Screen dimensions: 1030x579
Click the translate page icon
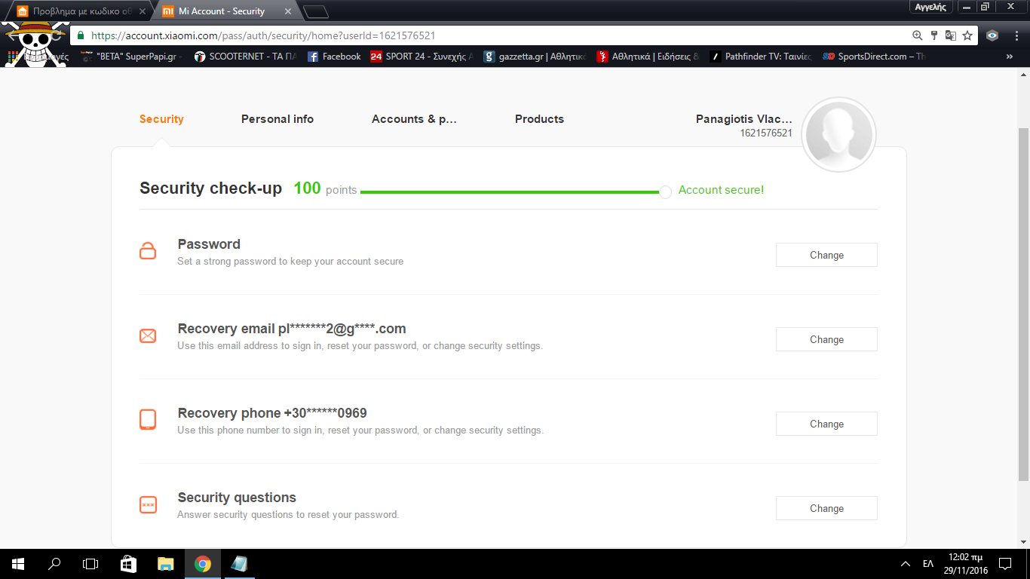point(951,35)
